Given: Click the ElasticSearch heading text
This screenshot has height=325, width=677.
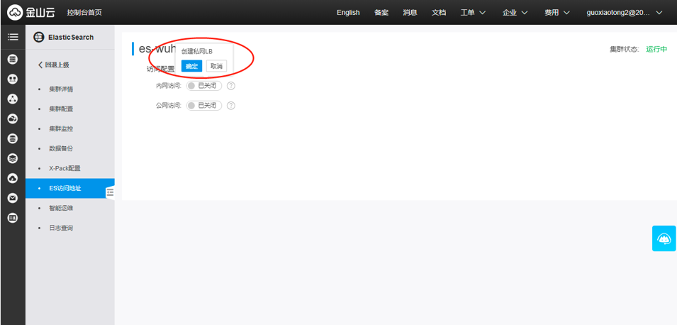Looking at the screenshot, I should click(71, 37).
